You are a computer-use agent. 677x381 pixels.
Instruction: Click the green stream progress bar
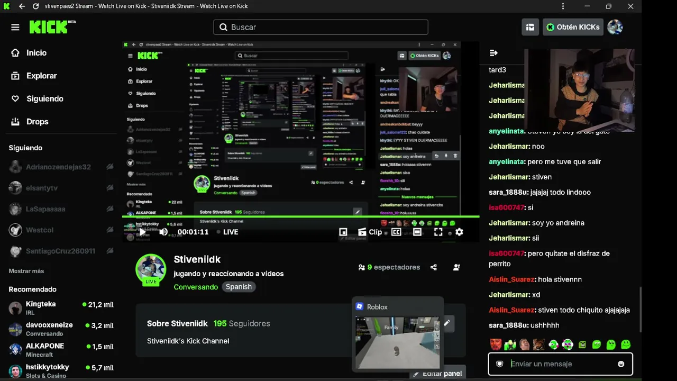pos(300,216)
